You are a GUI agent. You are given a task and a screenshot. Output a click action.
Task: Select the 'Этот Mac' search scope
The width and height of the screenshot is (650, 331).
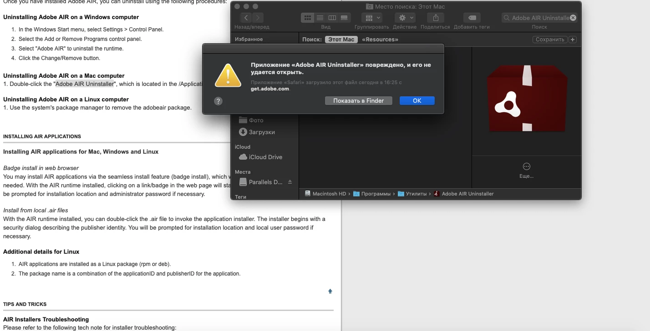point(341,40)
